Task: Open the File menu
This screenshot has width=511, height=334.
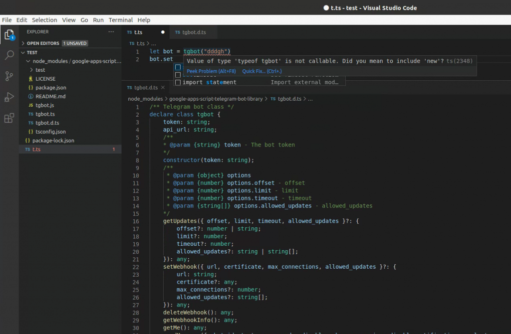Action: (7, 20)
